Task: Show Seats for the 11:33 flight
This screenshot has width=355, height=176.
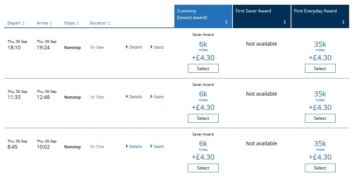Action: [x=157, y=97]
